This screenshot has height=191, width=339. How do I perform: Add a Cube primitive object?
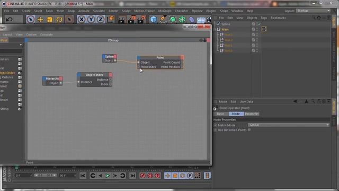click(153, 20)
